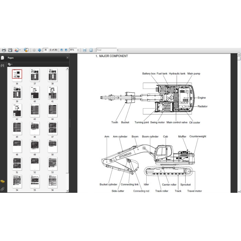Collapse the Pages panel with arrow button
Viewport: 241px width, 241px height.
pyautogui.click(x=67, y=57)
